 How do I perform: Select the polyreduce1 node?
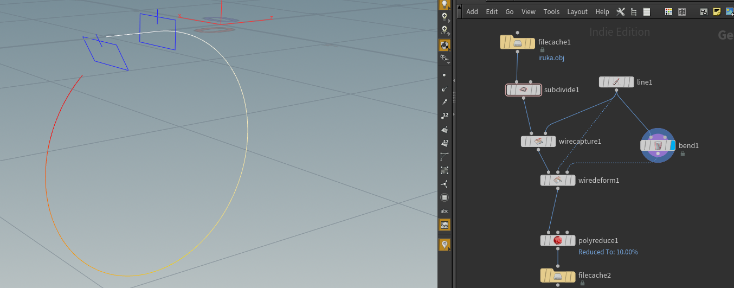tap(558, 240)
